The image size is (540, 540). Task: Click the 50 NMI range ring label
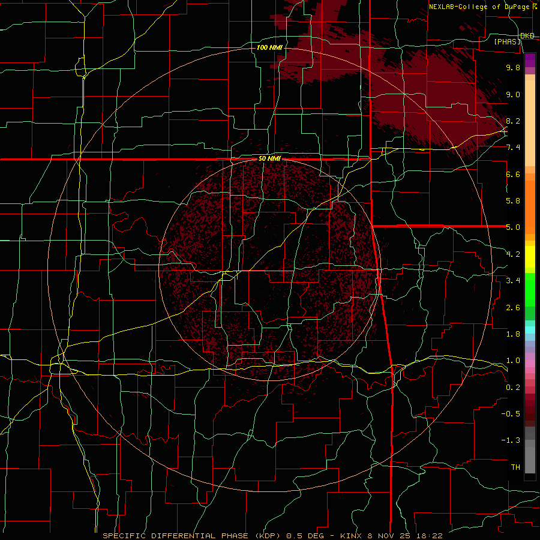click(269, 159)
